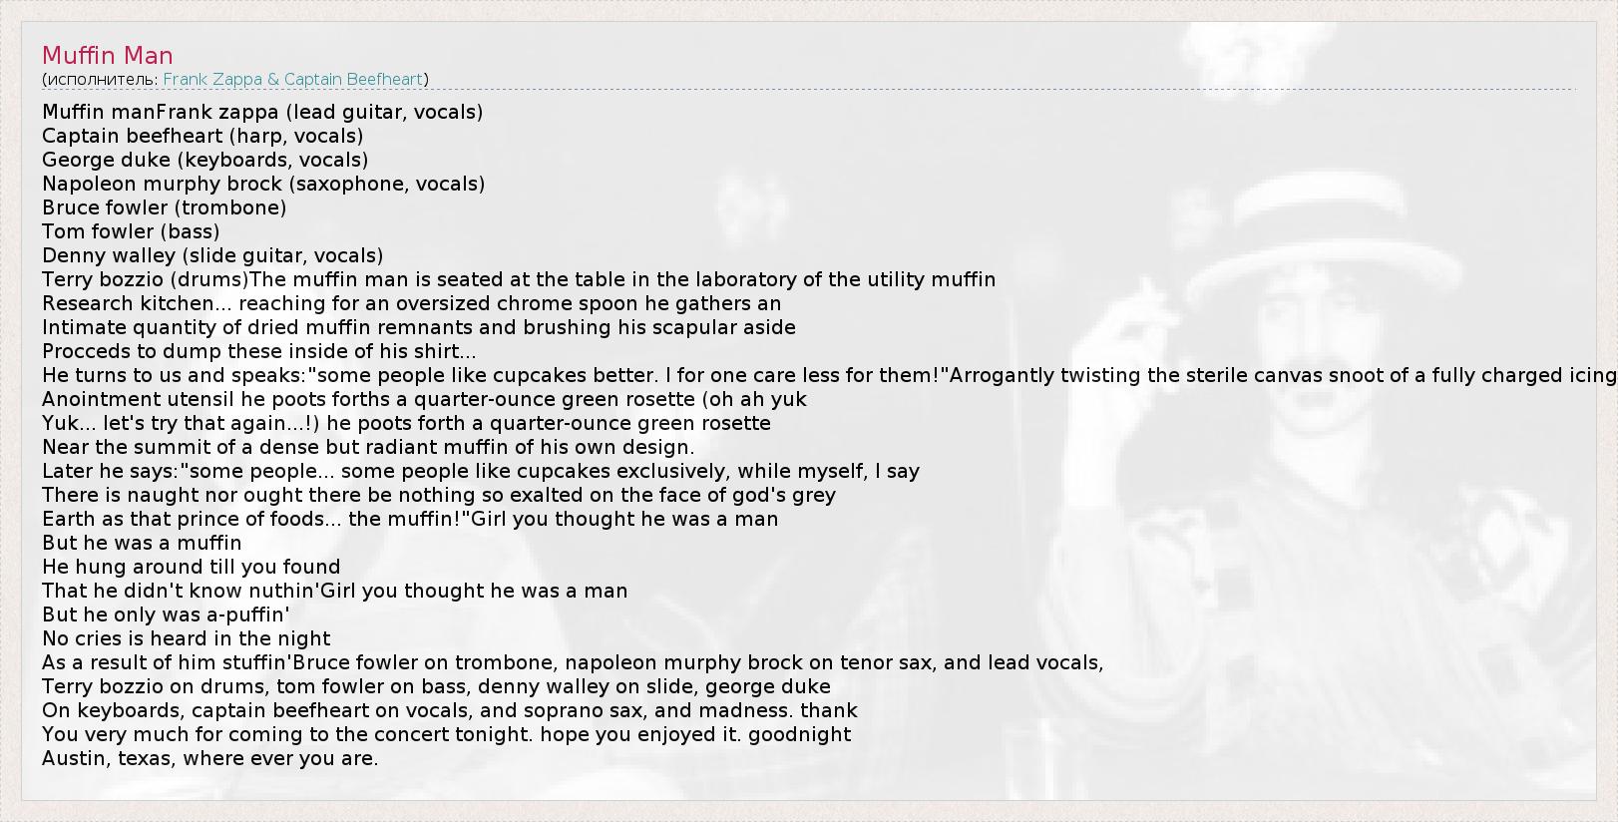Click the line "Denny walley (slide guitar, vocals)"
The image size is (1618, 822).
point(212,255)
